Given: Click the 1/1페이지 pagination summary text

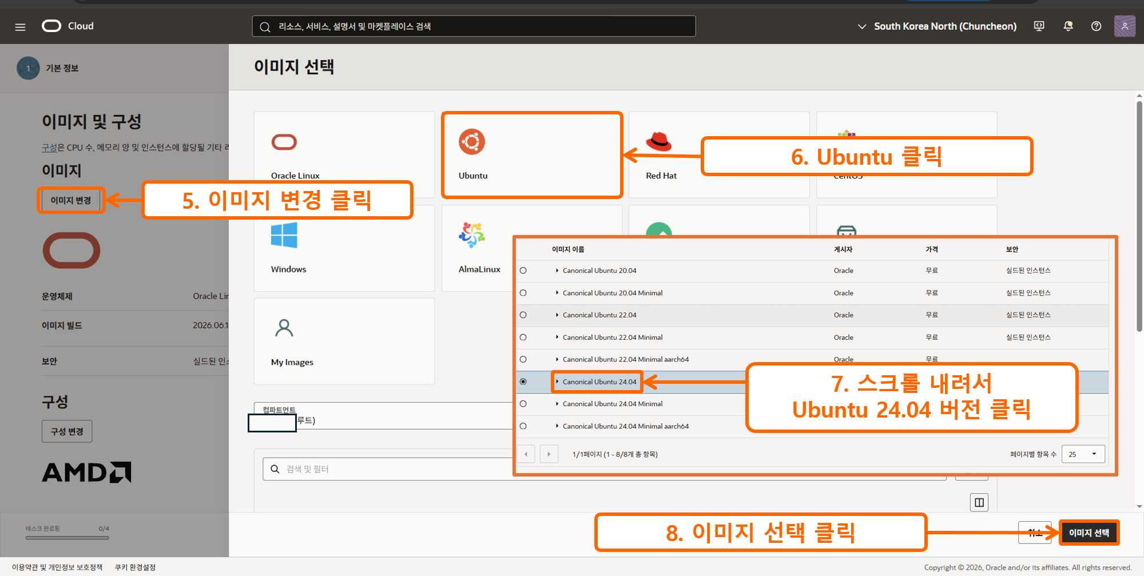Looking at the screenshot, I should 615,454.
